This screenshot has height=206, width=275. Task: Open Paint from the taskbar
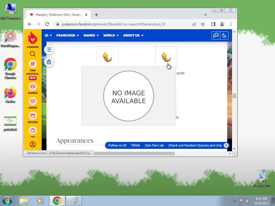tap(74, 201)
